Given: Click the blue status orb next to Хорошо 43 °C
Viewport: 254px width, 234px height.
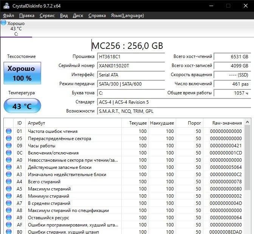Looking at the screenshot, I should tap(3, 23).
